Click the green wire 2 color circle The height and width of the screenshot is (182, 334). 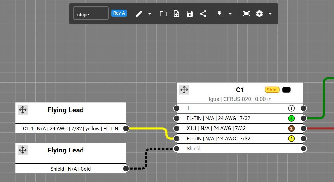291,118
